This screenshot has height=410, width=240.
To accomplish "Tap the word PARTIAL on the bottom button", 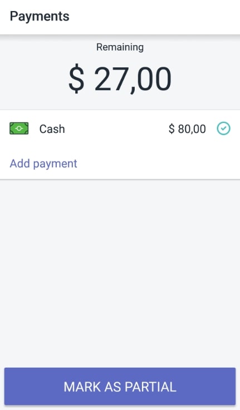I will coord(150,387).
